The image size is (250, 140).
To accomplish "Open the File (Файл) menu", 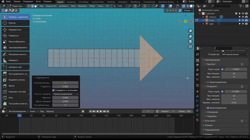I will pos(9,2).
